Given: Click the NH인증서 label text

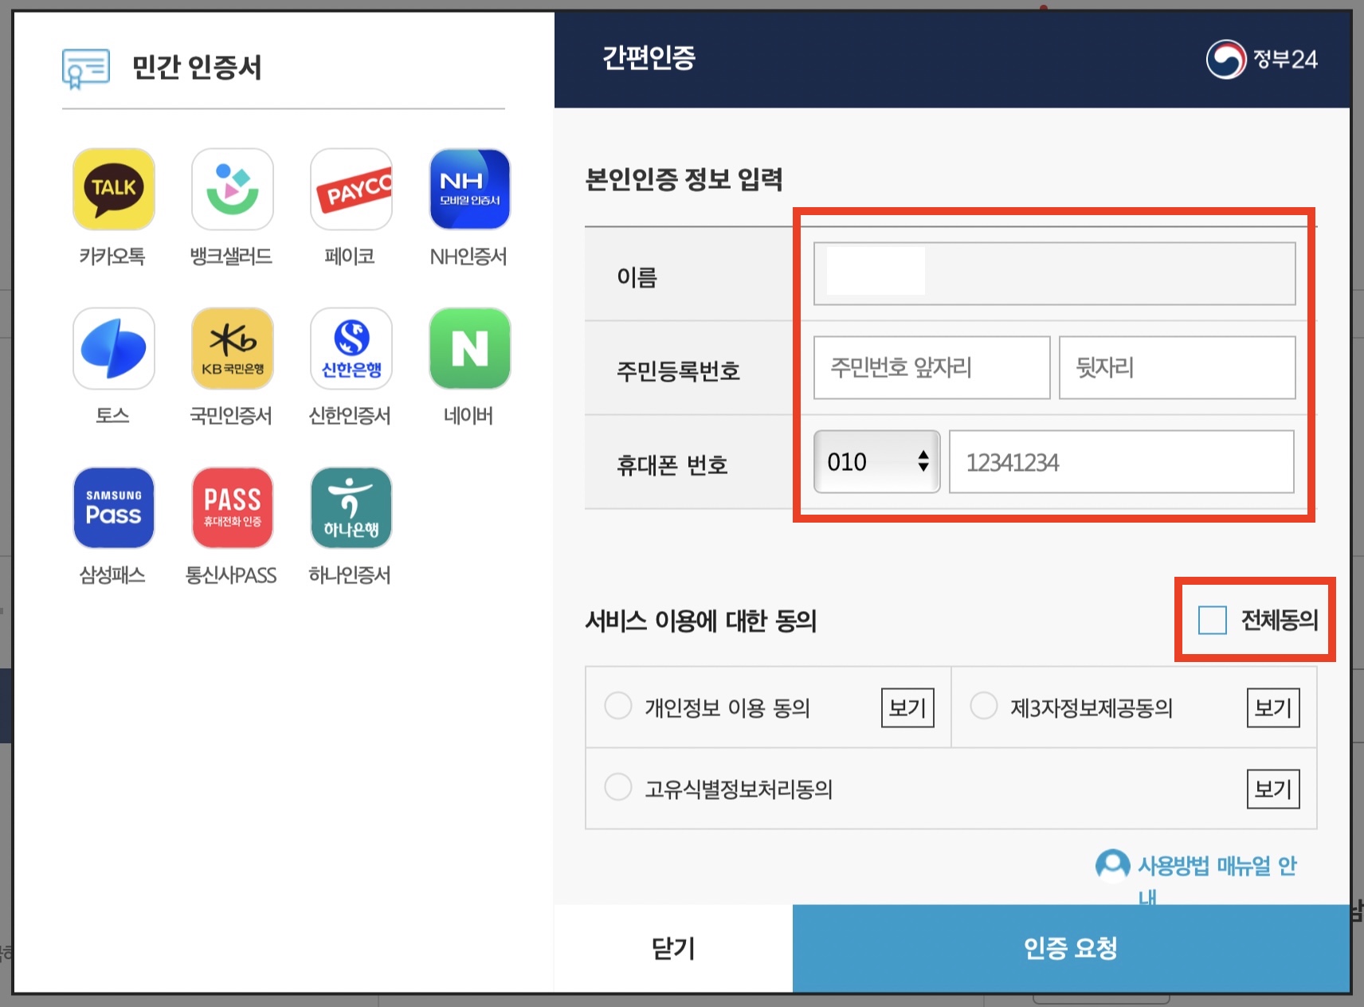Looking at the screenshot, I should 468,257.
